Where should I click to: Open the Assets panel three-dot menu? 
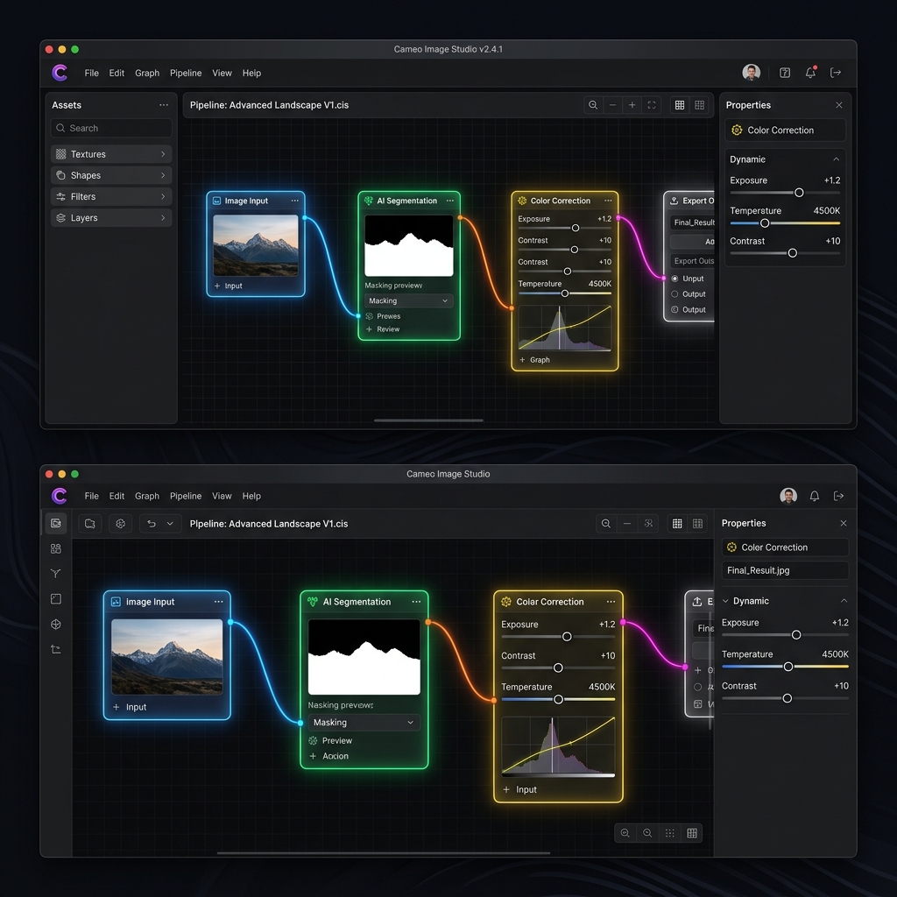164,105
